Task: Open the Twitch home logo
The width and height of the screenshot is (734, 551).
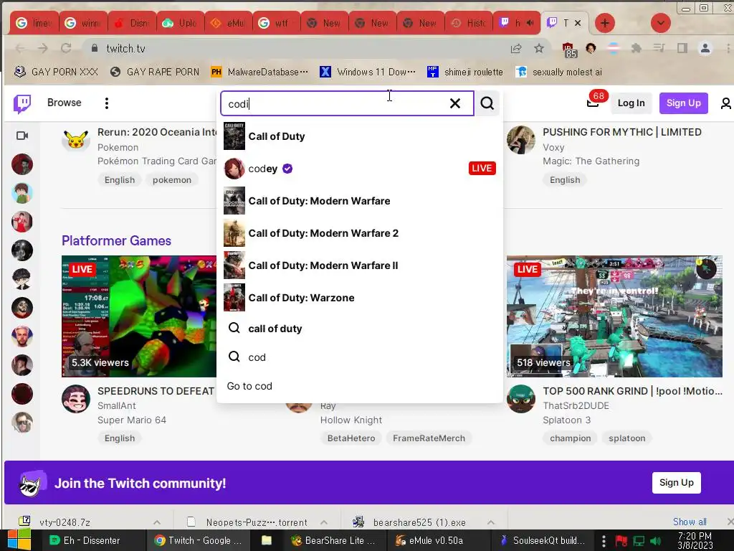Action: (22, 103)
